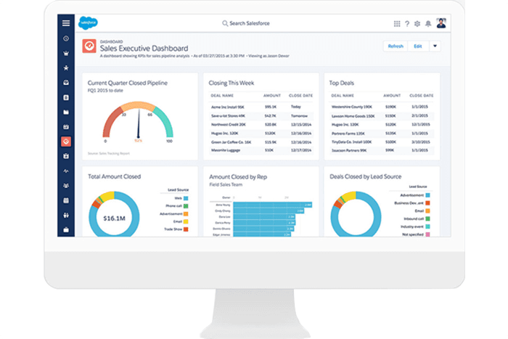Open the Setup gear icon
The image size is (508, 339).
pos(417,23)
